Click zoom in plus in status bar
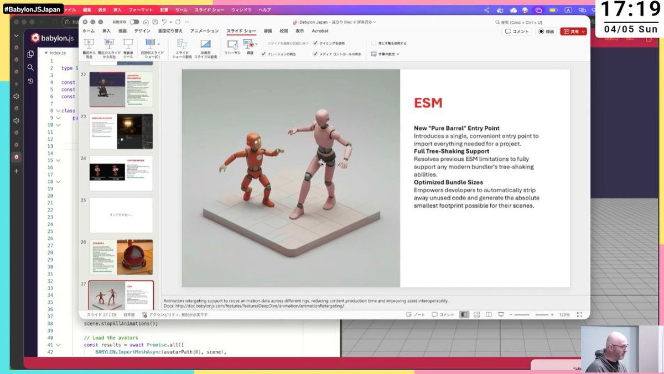The width and height of the screenshot is (664, 374). (x=553, y=314)
